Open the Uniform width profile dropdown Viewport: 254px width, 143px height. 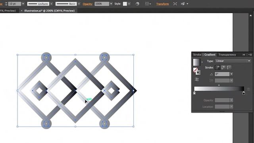51,4
